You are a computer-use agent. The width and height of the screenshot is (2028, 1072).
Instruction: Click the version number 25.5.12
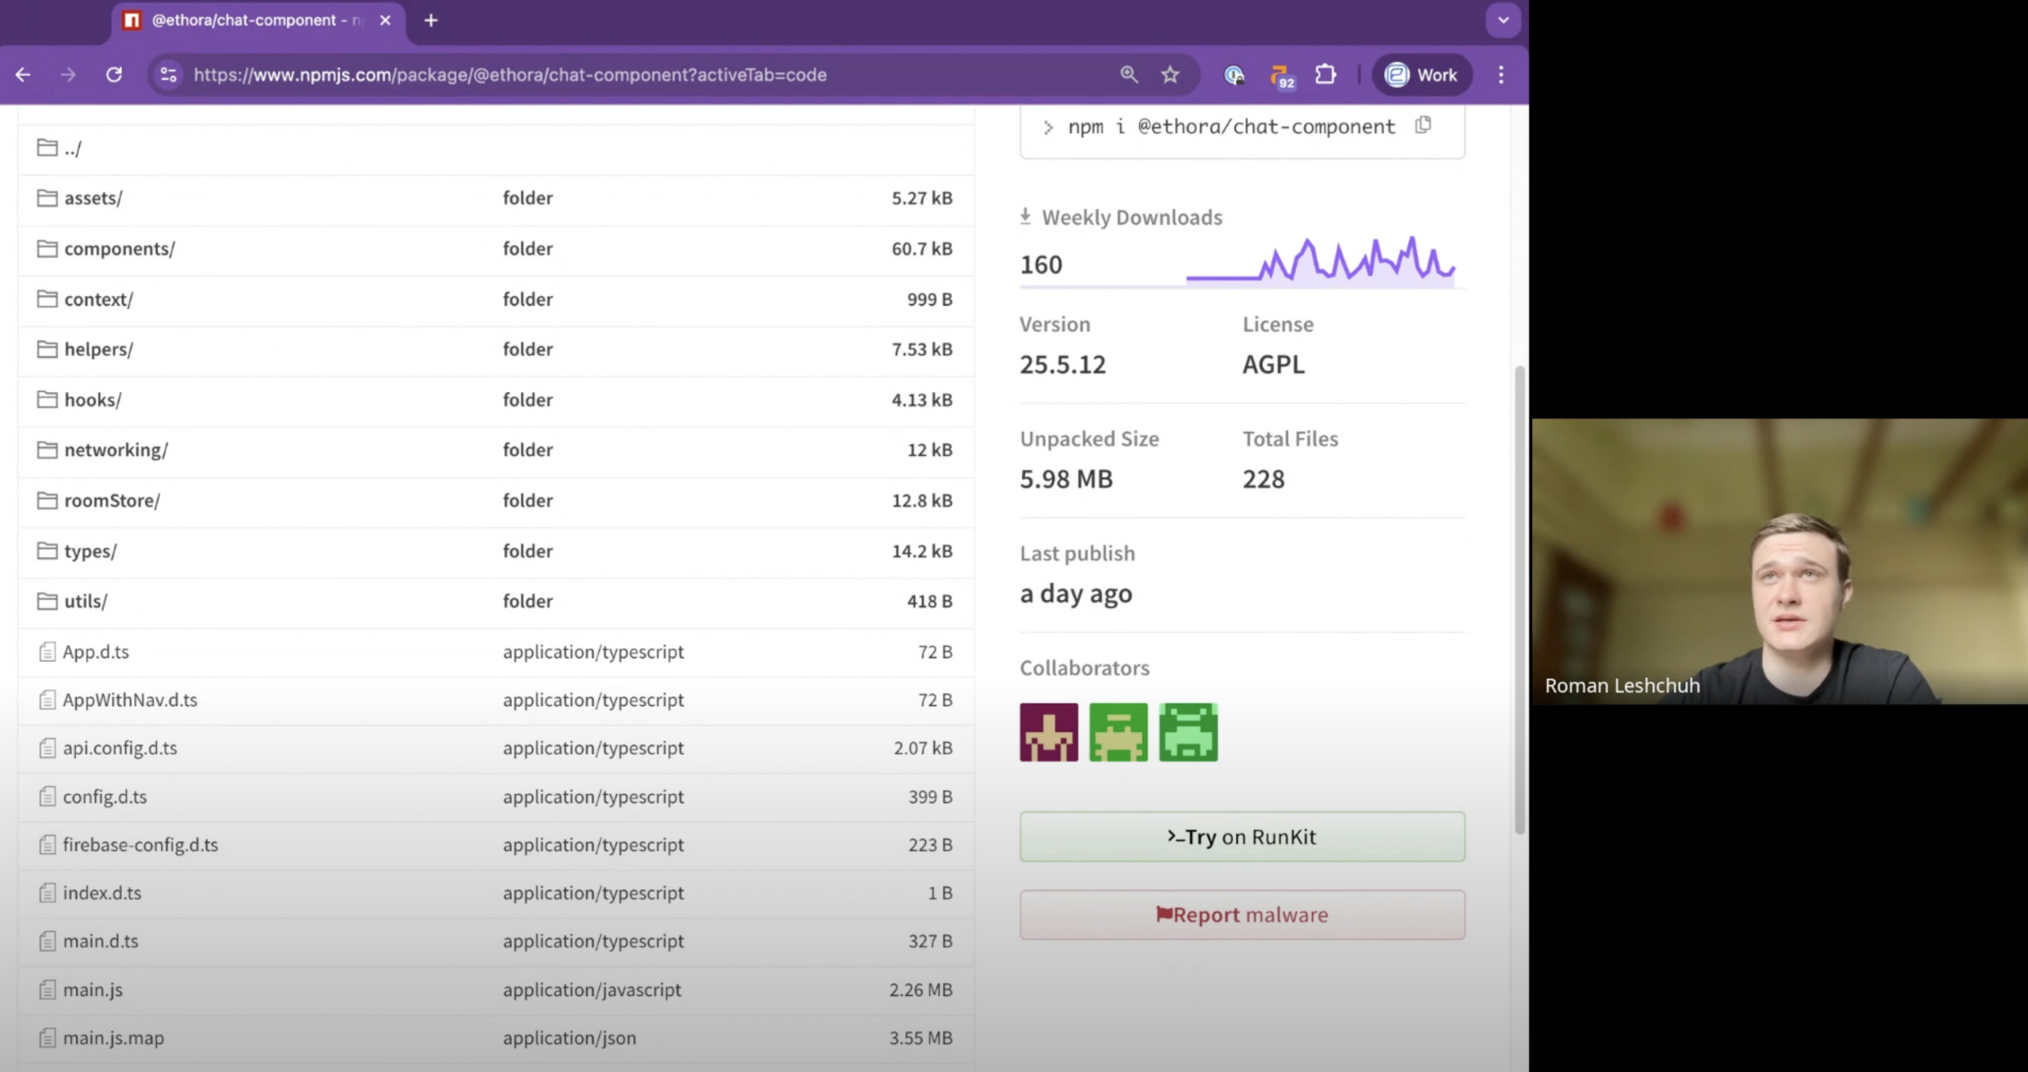1062,364
